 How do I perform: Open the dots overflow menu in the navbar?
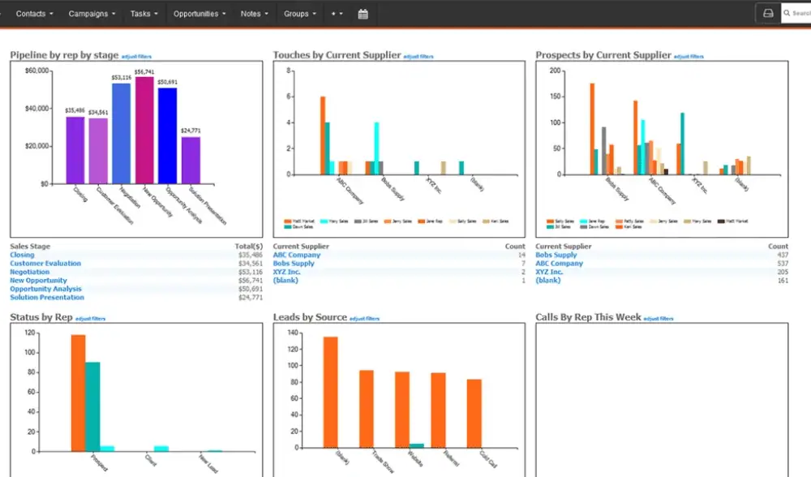coord(336,14)
